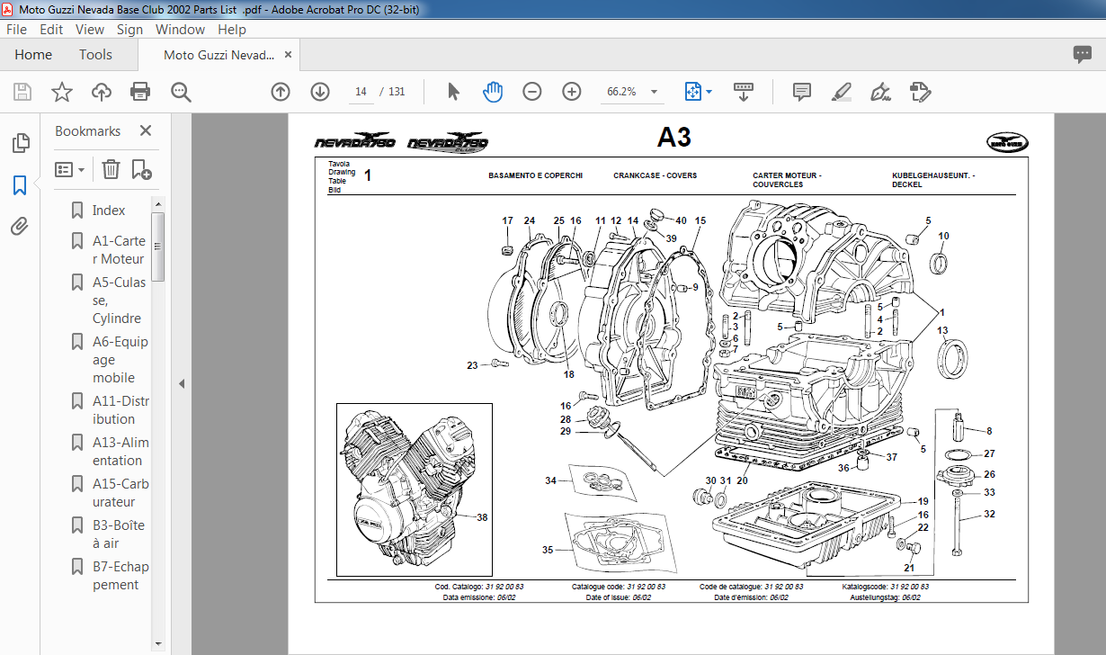Open Find text magnifier tool

[181, 91]
